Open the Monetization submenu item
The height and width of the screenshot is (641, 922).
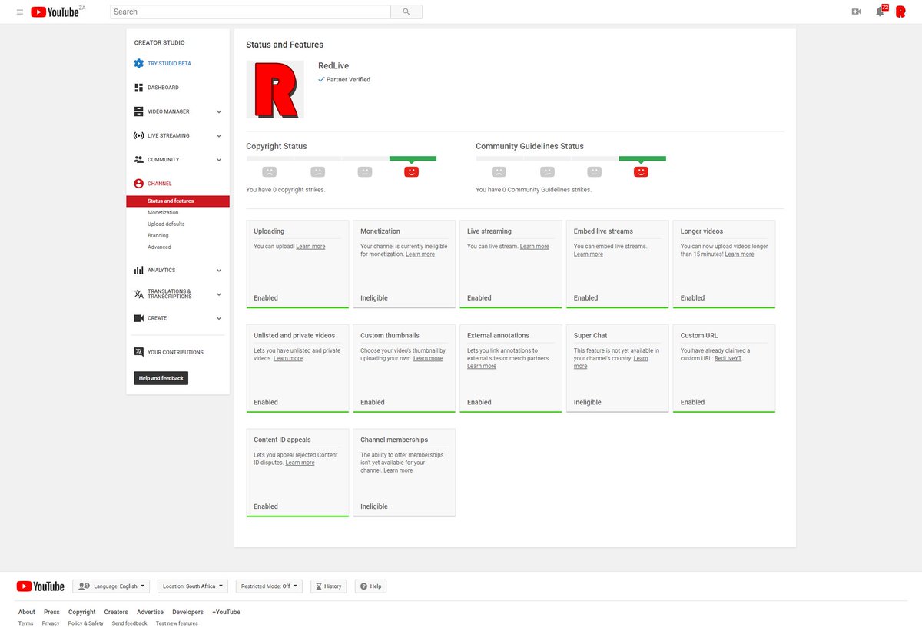(163, 212)
